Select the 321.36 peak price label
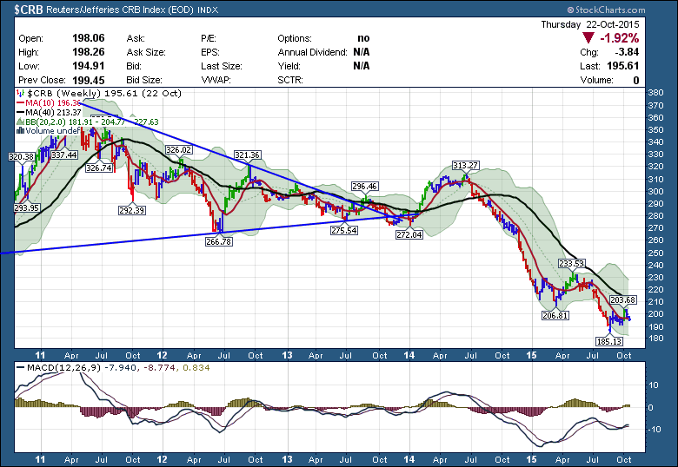This screenshot has width=678, height=467. coord(247,155)
